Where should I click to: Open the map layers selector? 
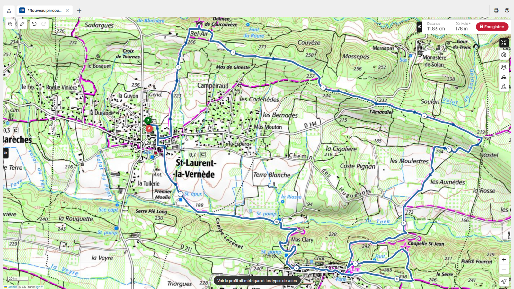pyautogui.click(x=504, y=67)
